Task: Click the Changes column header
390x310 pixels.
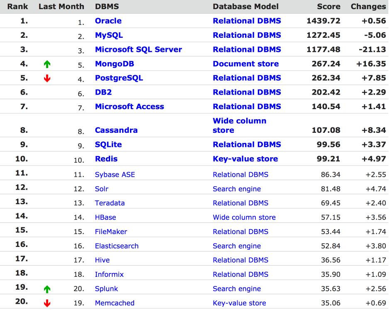Action: click(368, 7)
